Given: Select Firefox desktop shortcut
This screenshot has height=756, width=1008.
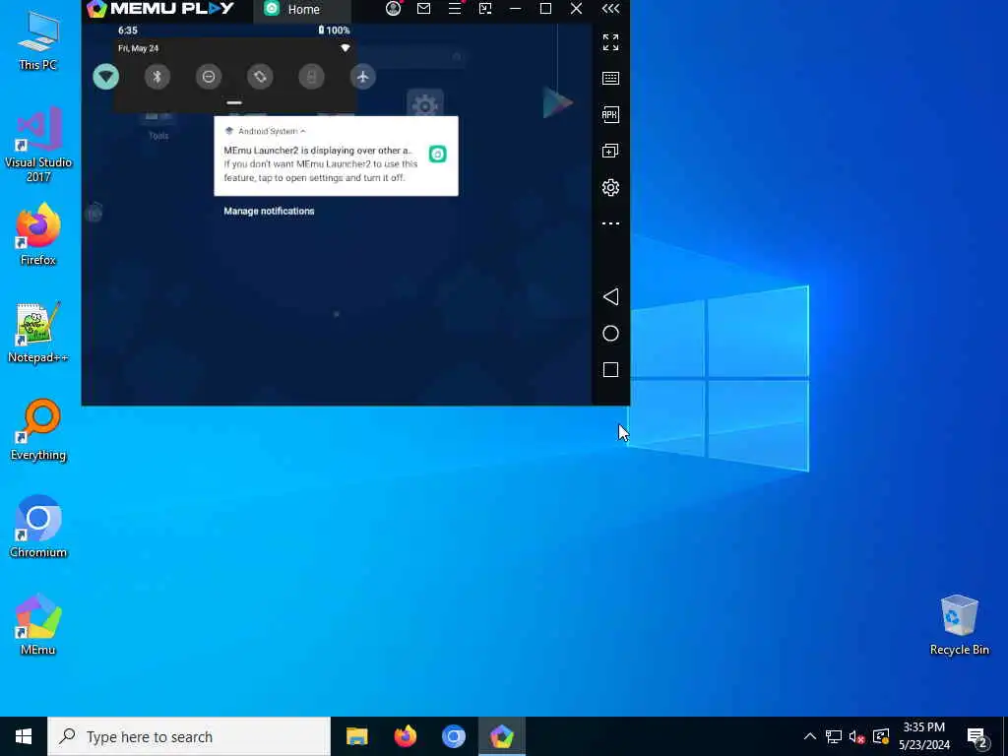Looking at the screenshot, I should tap(38, 234).
